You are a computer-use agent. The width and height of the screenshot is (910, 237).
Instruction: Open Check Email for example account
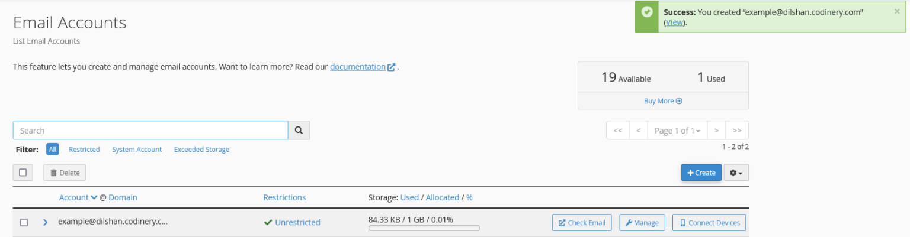581,223
